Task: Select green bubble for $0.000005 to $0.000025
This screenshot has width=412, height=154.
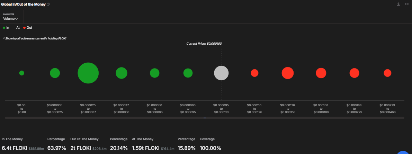Action: point(55,73)
